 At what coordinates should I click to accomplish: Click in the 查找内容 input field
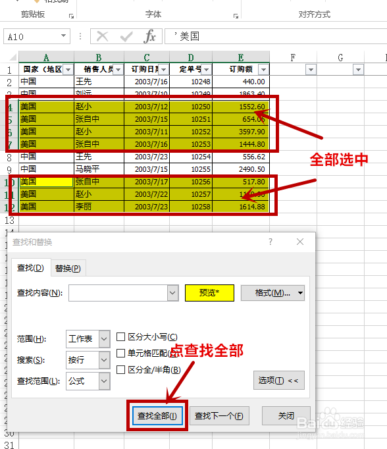(x=118, y=293)
